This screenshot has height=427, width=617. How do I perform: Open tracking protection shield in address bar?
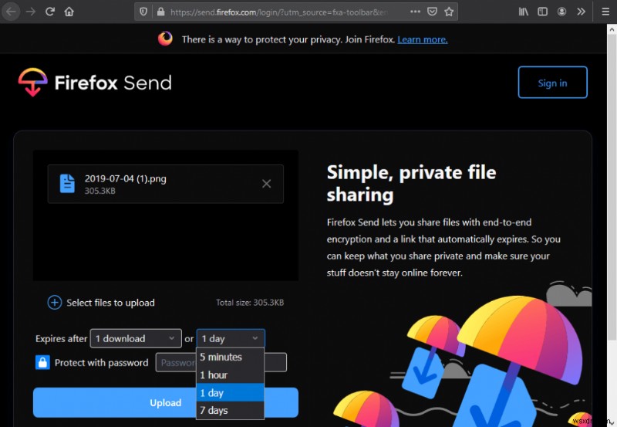pyautogui.click(x=143, y=12)
